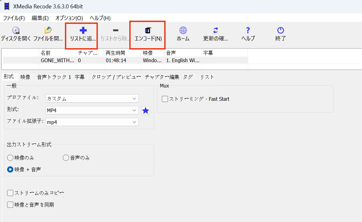The width and height of the screenshot is (362, 222).
Task: Switch to the チャプター編集 tab
Action: 162,77
